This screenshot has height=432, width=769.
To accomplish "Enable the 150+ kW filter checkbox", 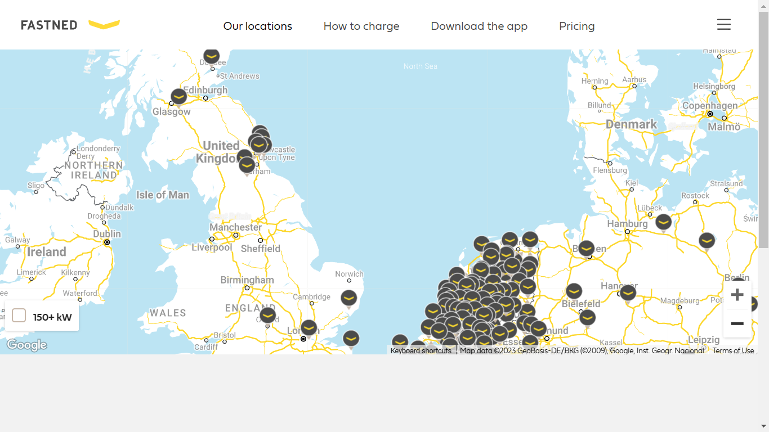I will click(19, 316).
